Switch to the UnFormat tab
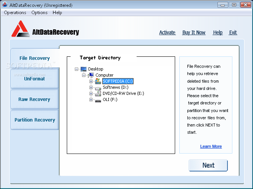253x189 pixels. pos(35,78)
